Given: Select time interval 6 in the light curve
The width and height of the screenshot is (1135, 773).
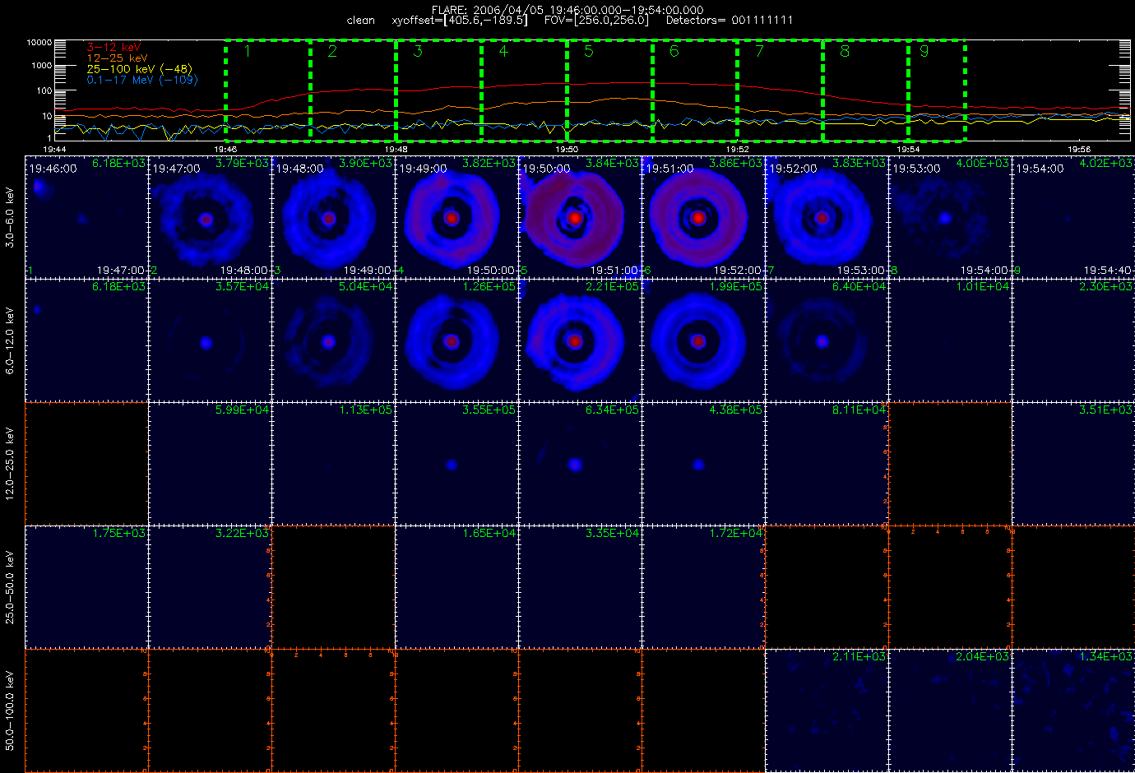Looking at the screenshot, I should coord(695,90).
